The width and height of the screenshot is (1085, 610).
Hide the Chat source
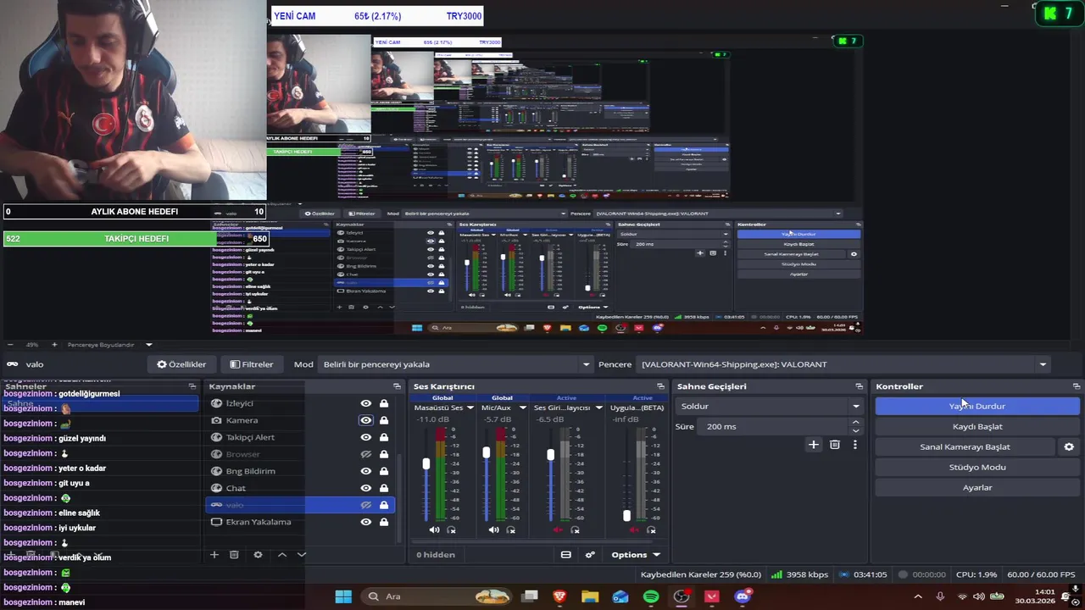point(365,488)
